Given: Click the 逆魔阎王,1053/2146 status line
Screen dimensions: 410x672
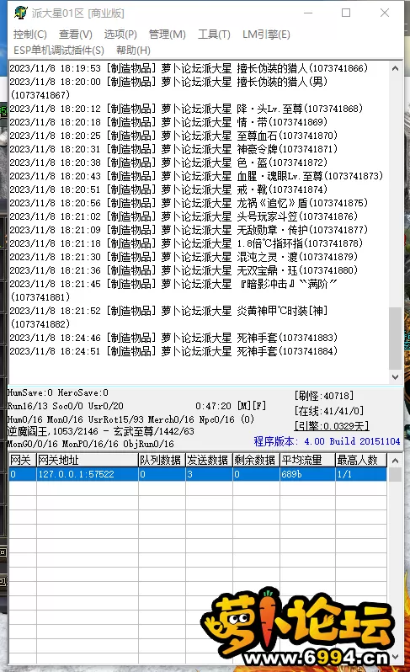Looking at the screenshot, I should (x=101, y=431).
